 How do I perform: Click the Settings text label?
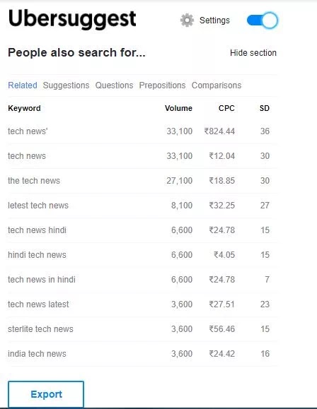coord(214,20)
